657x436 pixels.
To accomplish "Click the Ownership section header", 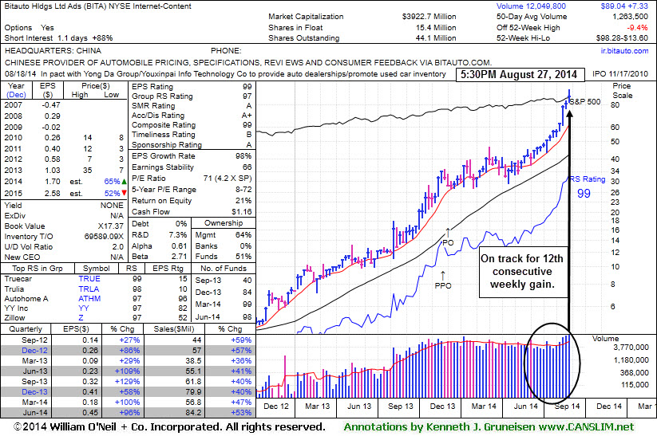I will click(x=224, y=223).
